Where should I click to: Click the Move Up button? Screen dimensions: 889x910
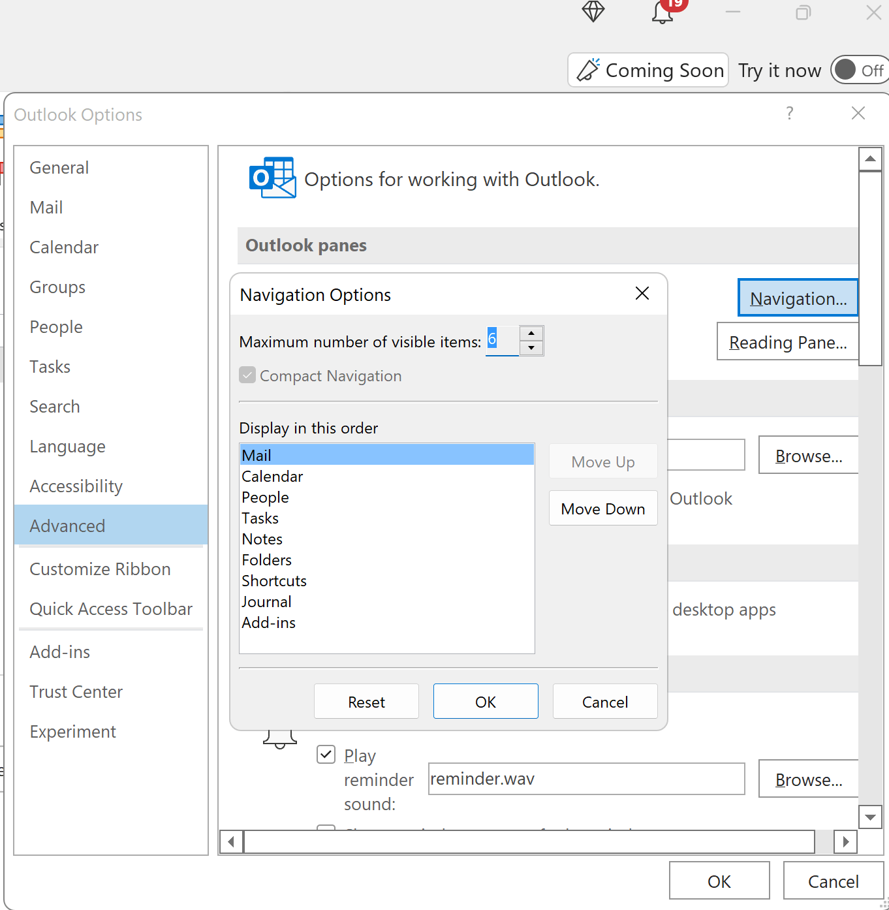tap(603, 462)
